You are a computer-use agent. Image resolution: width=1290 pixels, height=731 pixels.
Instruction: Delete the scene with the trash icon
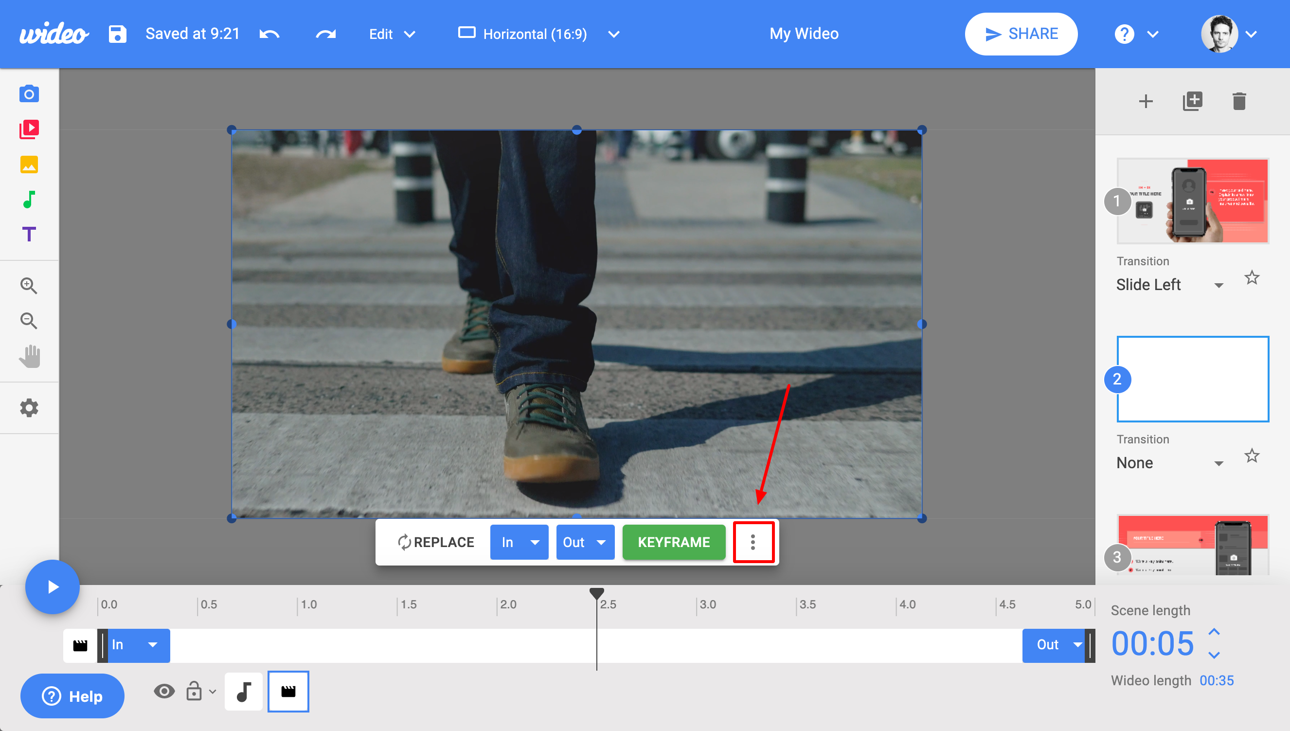pos(1239,101)
